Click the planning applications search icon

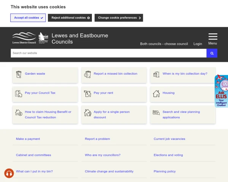156,113
